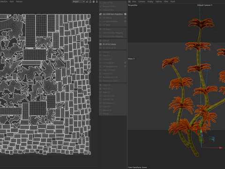The width and height of the screenshot is (225, 169).
Task: Click the Default Camera label
Action: (x=203, y=5)
